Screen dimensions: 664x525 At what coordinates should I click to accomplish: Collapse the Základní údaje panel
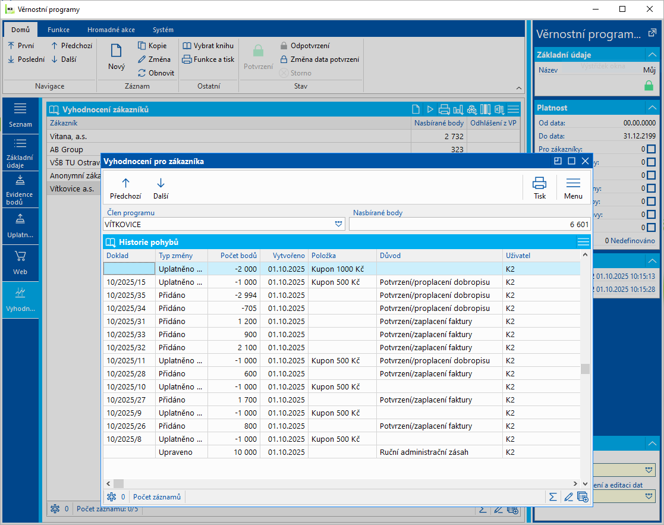click(652, 55)
